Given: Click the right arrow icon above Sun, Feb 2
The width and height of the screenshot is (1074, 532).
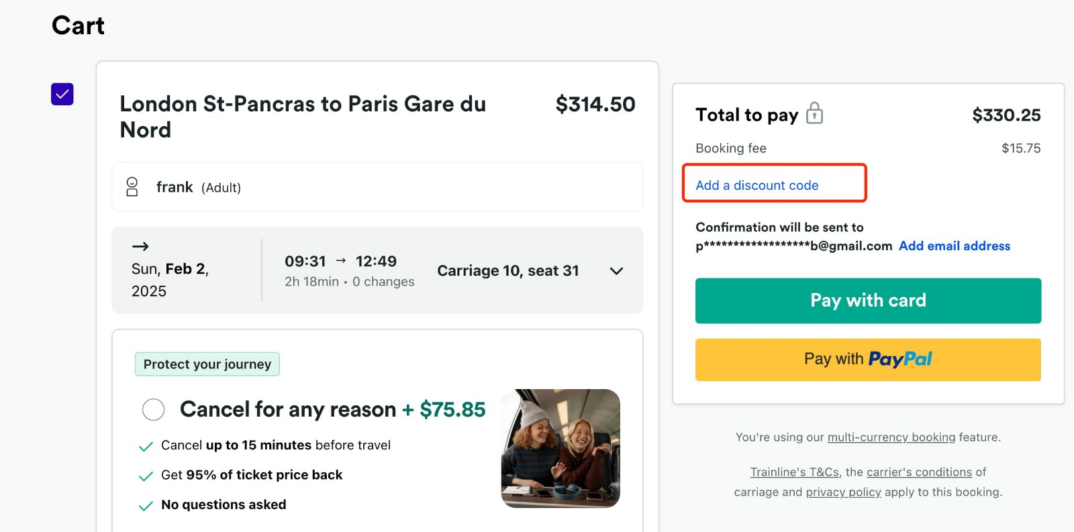Looking at the screenshot, I should [x=141, y=246].
